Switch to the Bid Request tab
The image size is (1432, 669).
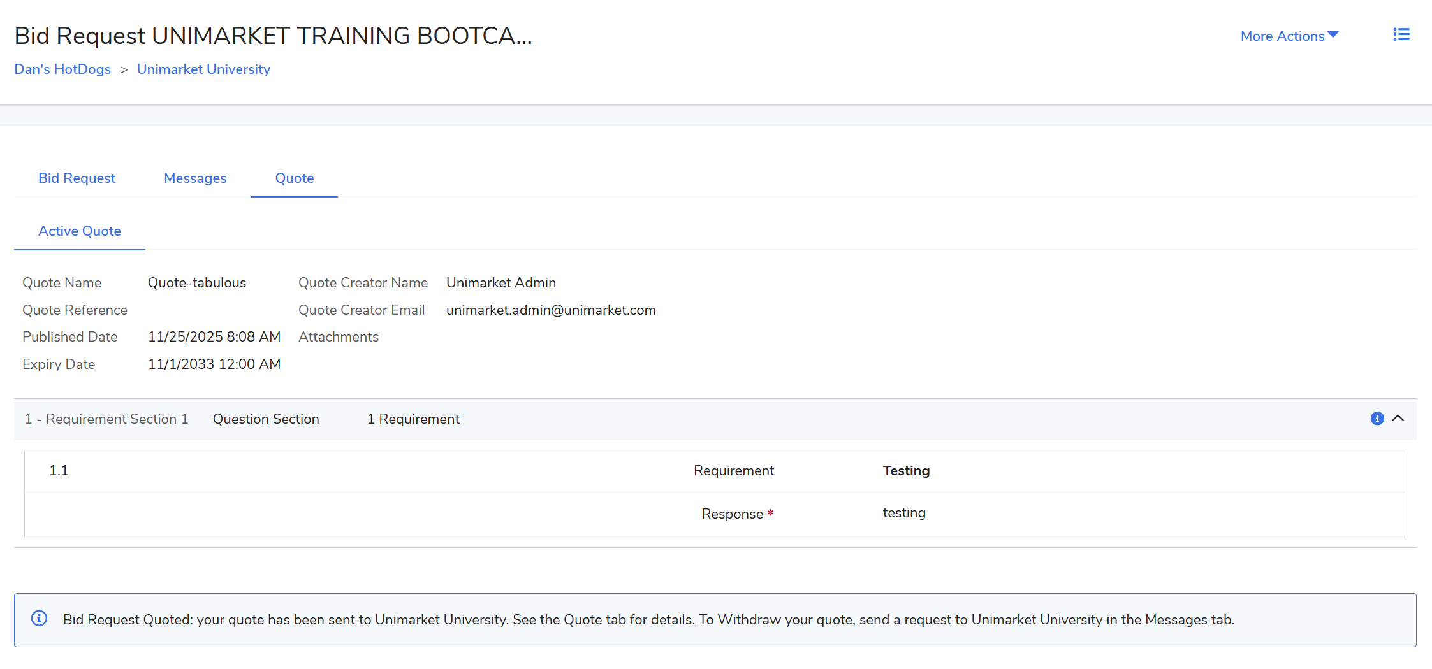(x=77, y=178)
